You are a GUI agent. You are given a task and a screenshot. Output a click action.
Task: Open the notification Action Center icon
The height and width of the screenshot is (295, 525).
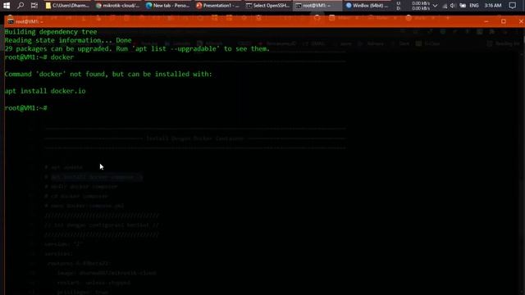tap(512, 6)
